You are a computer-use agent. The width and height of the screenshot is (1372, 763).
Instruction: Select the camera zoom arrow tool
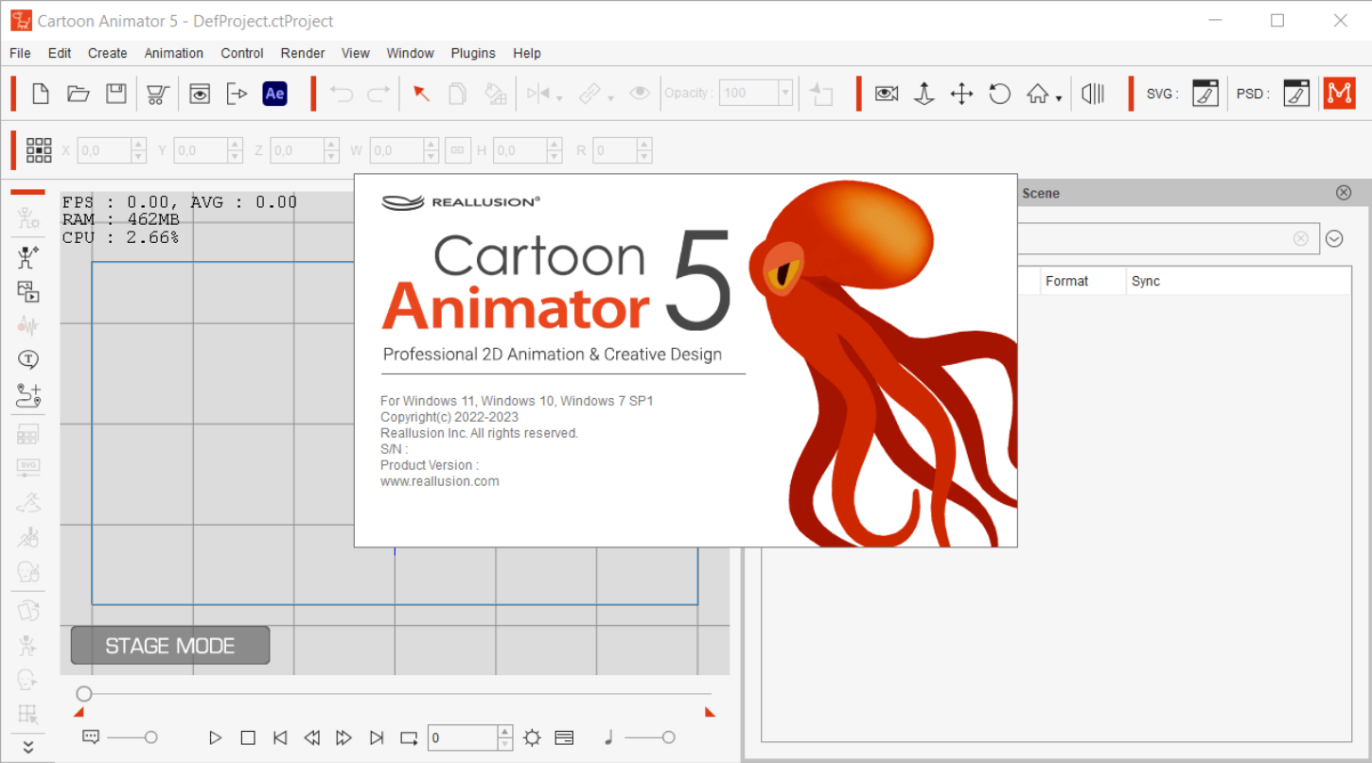pos(924,94)
